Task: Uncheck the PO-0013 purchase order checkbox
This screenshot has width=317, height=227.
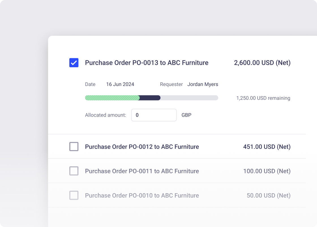Action: tap(74, 63)
